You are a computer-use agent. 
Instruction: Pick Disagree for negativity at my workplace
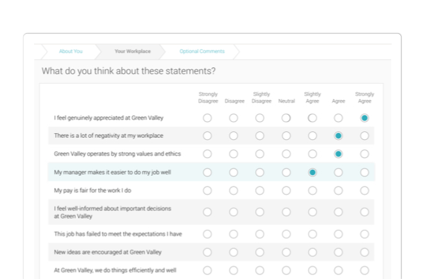pyautogui.click(x=233, y=136)
